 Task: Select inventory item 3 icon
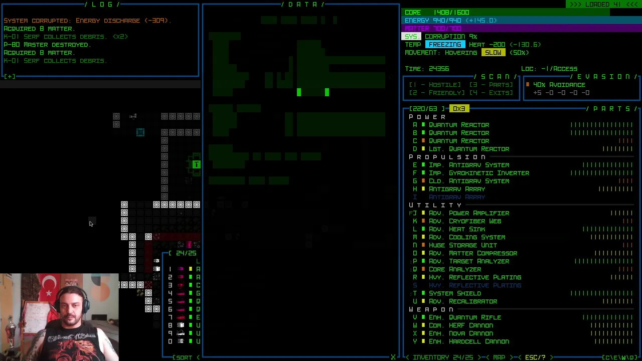(x=181, y=285)
